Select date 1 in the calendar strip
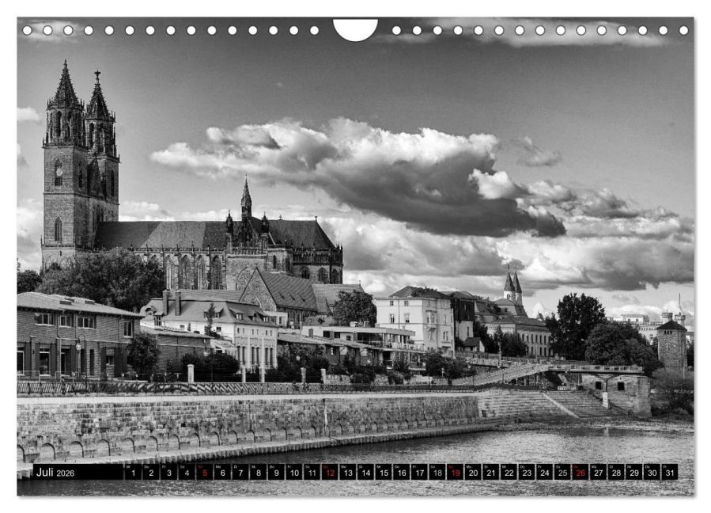 coord(133,473)
